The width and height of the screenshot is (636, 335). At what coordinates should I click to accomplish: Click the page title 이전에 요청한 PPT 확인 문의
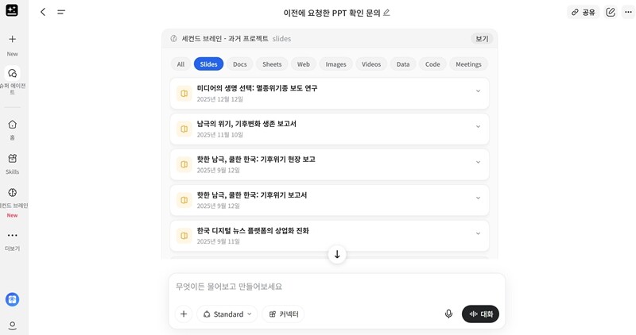pyautogui.click(x=332, y=13)
